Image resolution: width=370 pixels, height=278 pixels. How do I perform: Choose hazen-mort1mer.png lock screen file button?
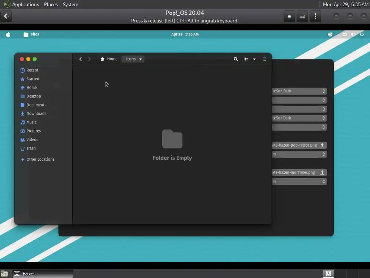pos(299,172)
